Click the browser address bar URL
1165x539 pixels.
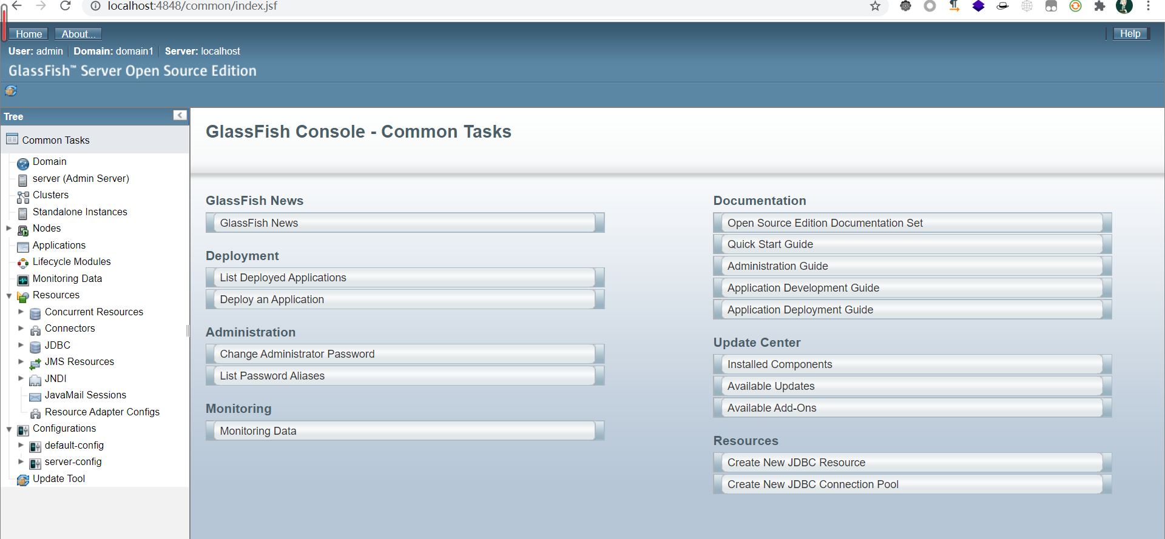click(x=192, y=6)
